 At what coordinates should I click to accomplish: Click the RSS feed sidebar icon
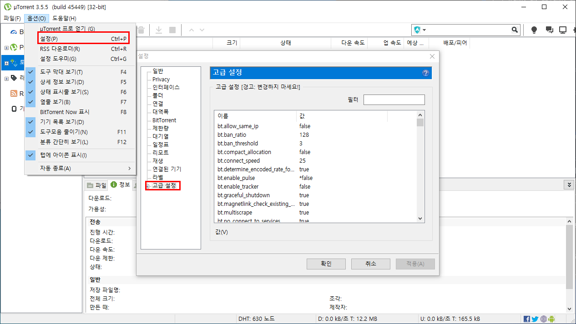click(14, 94)
